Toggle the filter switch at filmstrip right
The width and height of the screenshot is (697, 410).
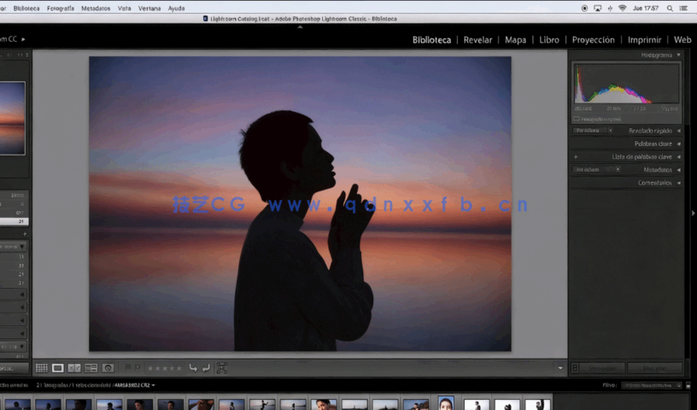(x=689, y=386)
